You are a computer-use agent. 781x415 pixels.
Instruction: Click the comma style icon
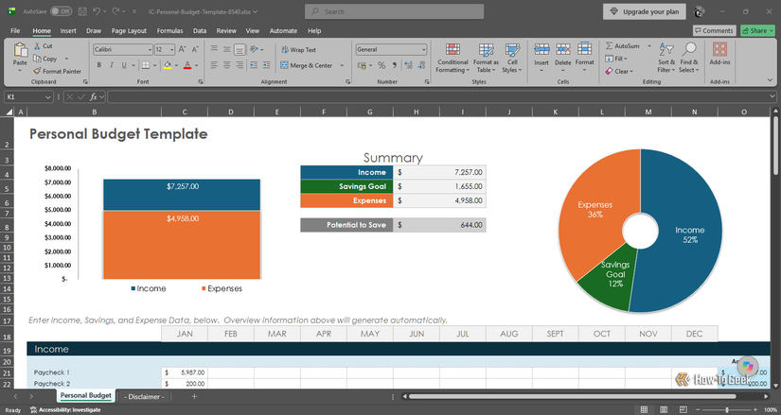[395, 65]
